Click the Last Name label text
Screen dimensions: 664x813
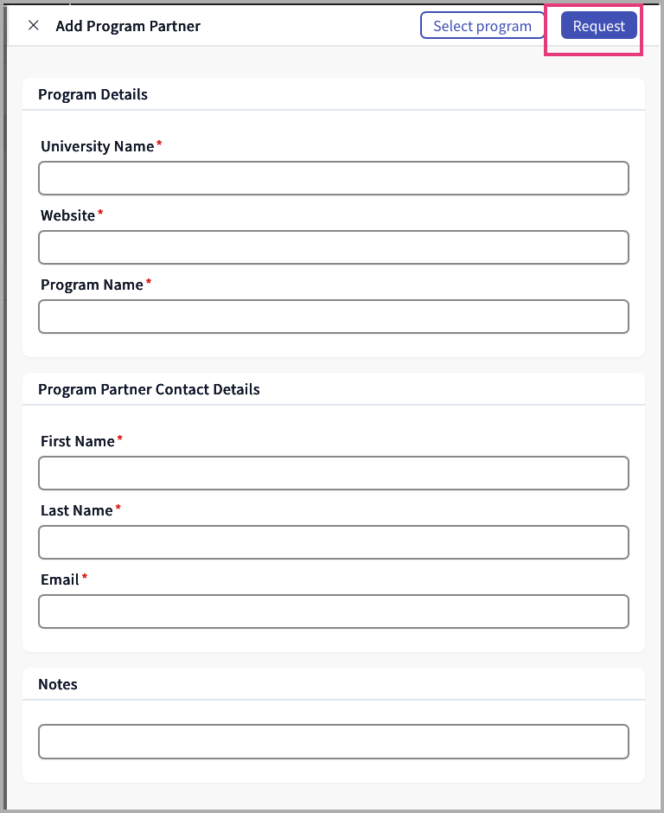click(76, 510)
